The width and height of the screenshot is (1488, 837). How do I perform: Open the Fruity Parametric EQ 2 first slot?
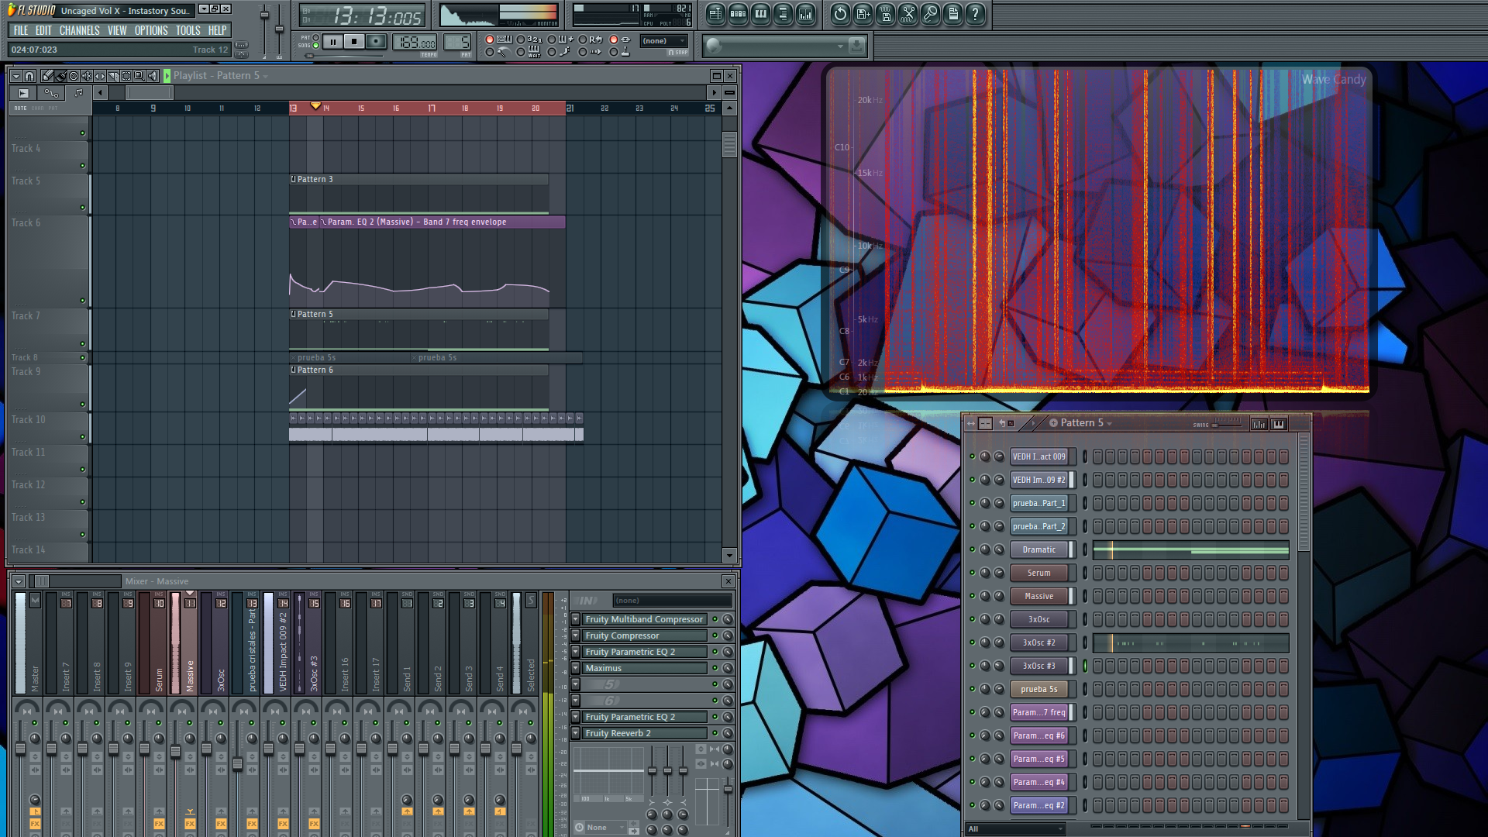(x=645, y=652)
